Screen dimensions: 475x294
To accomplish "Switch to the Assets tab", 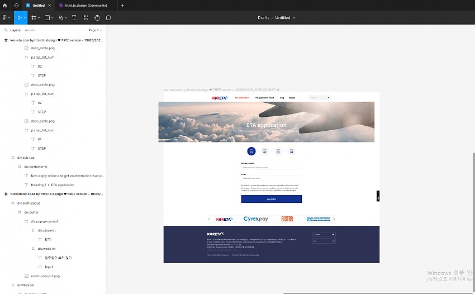I will point(30,30).
